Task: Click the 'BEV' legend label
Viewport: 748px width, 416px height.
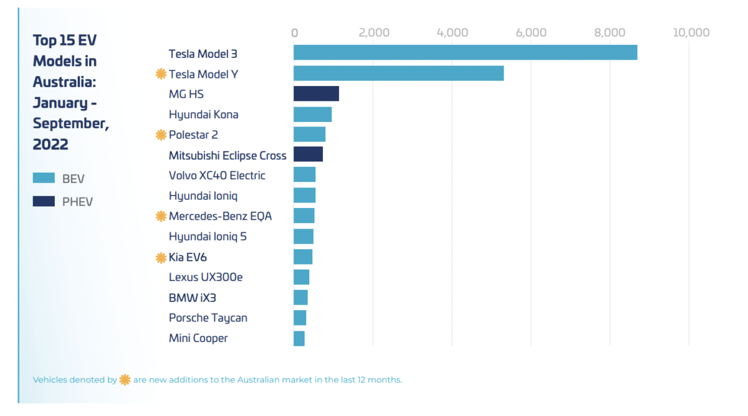Action: point(74,179)
